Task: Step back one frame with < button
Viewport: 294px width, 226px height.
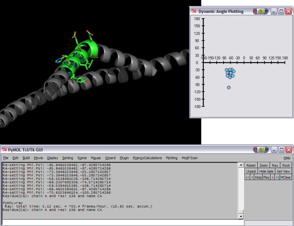Action: 252,177
